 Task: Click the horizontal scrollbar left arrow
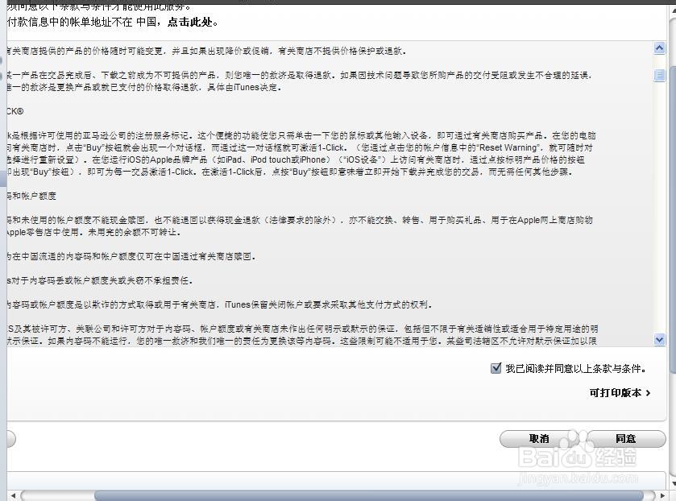(x=13, y=494)
